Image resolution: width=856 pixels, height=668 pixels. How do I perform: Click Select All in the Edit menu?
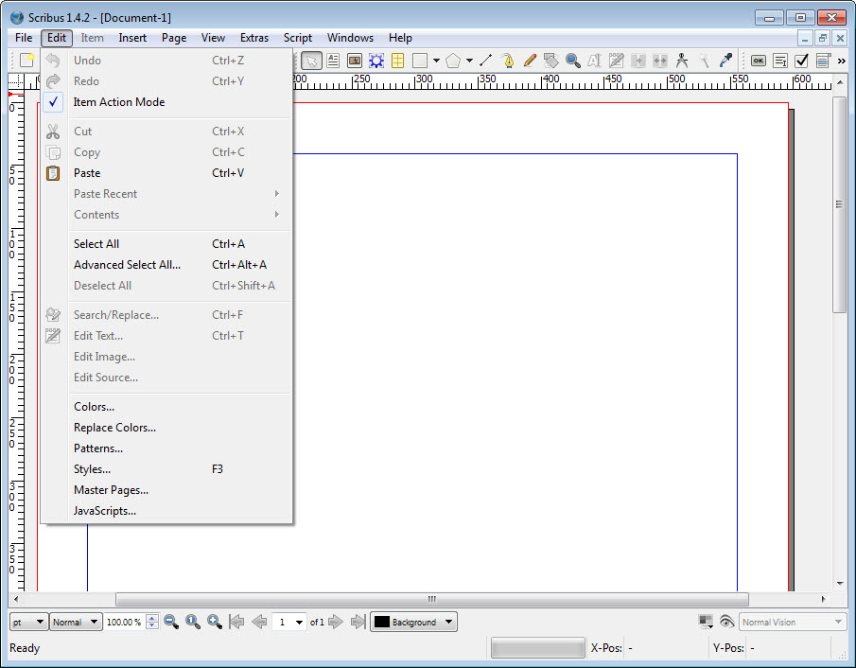pyautogui.click(x=96, y=244)
